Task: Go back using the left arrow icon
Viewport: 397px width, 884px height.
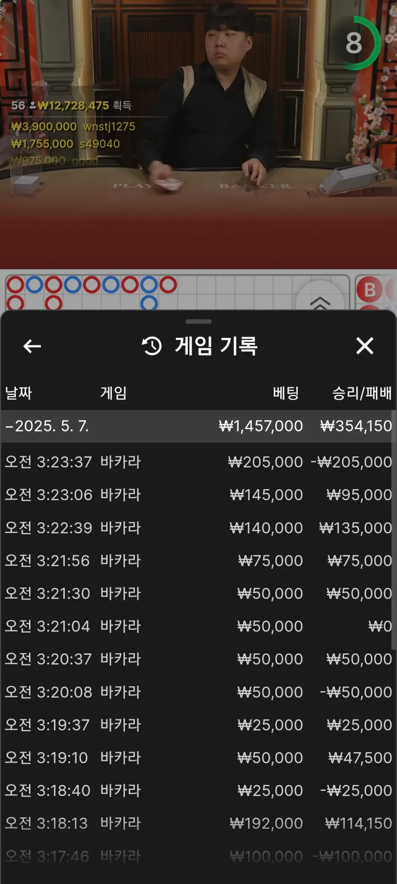Action: click(x=32, y=346)
